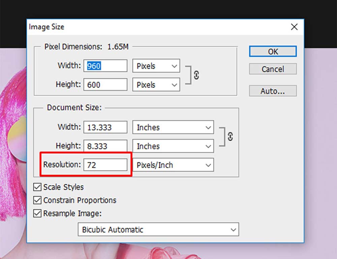Screen dimensions: 337x259
Task: Toggle Constrain Proportions off
Action: coord(37,200)
